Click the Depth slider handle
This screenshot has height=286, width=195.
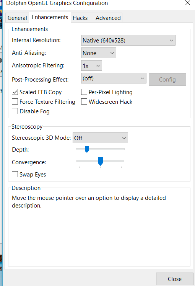click(87, 149)
